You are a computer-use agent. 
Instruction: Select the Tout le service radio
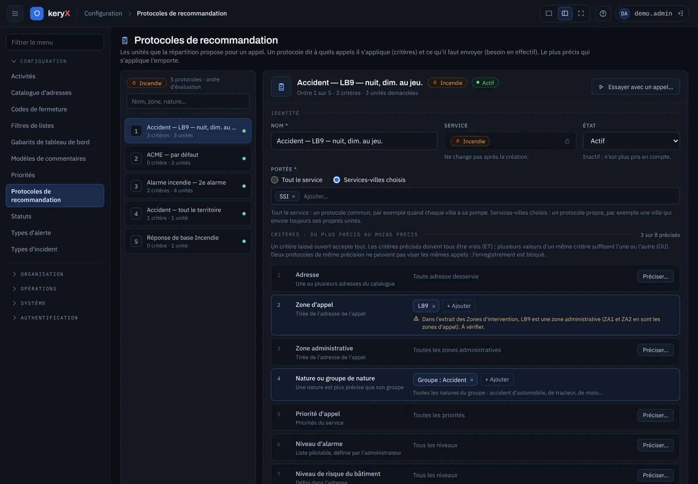(x=274, y=180)
